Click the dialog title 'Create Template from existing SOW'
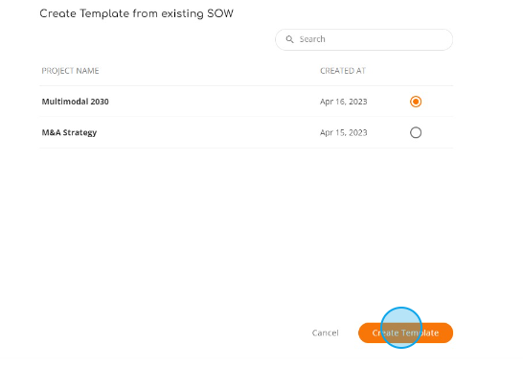 coord(136,14)
